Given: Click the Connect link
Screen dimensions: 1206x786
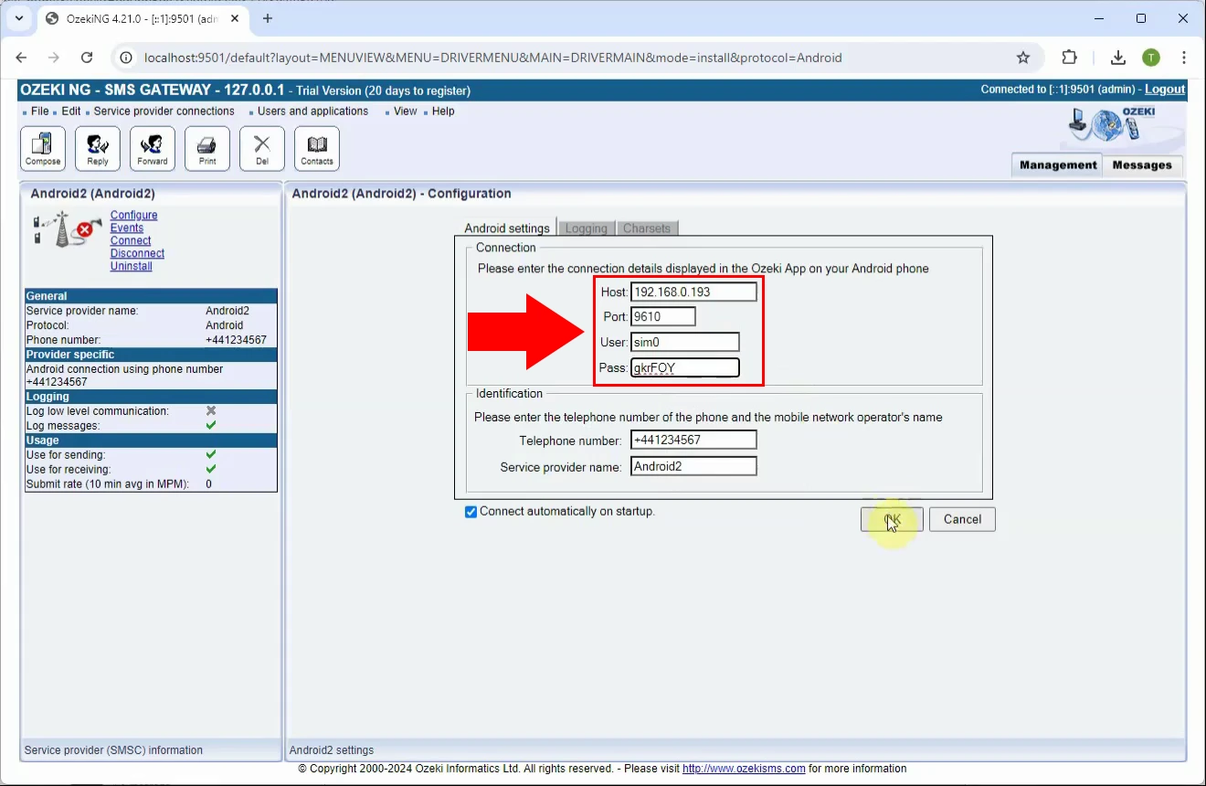Looking at the screenshot, I should point(131,241).
